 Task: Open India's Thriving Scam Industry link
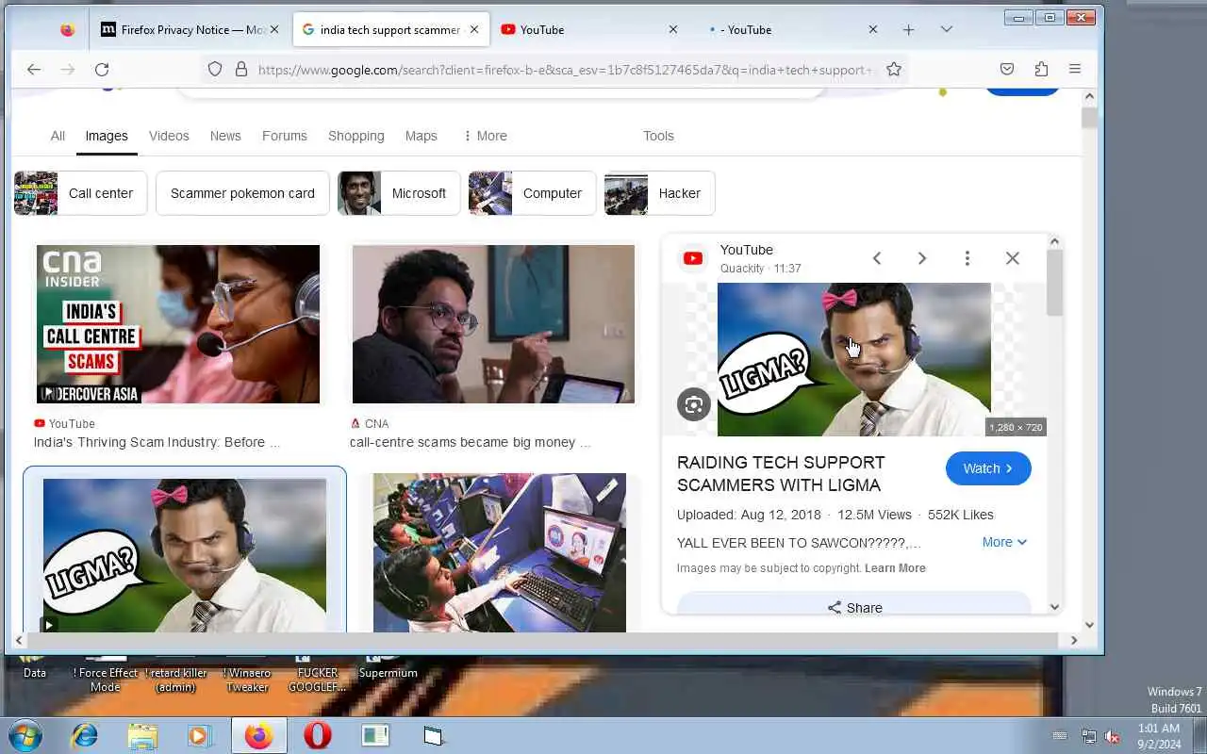(157, 442)
